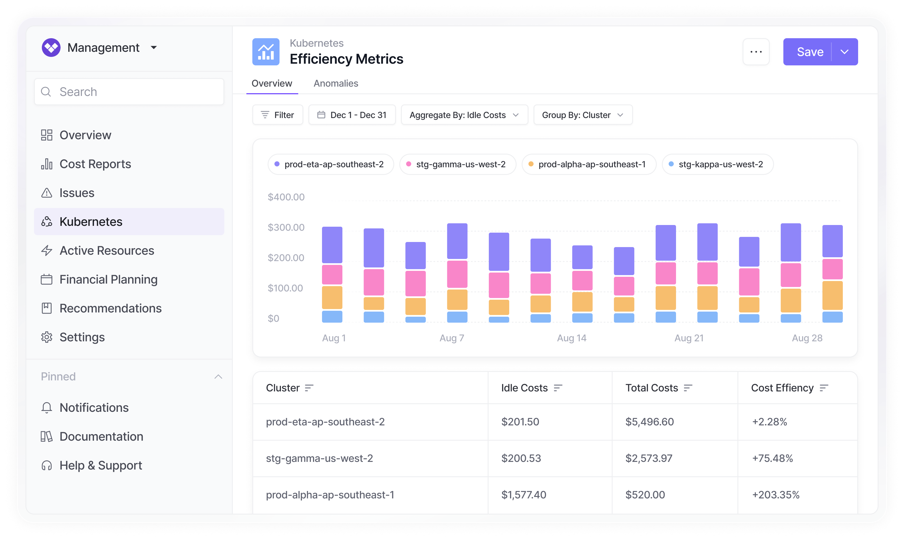Open the Group By: Cluster dropdown
The image size is (904, 540).
pyautogui.click(x=583, y=115)
